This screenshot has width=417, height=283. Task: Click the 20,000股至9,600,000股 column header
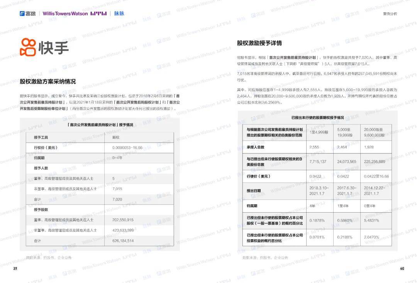(x=374, y=132)
